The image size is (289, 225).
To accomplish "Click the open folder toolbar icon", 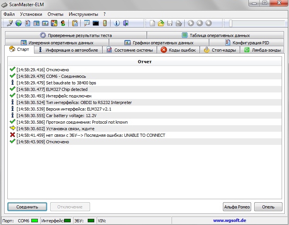I will coord(161,24).
